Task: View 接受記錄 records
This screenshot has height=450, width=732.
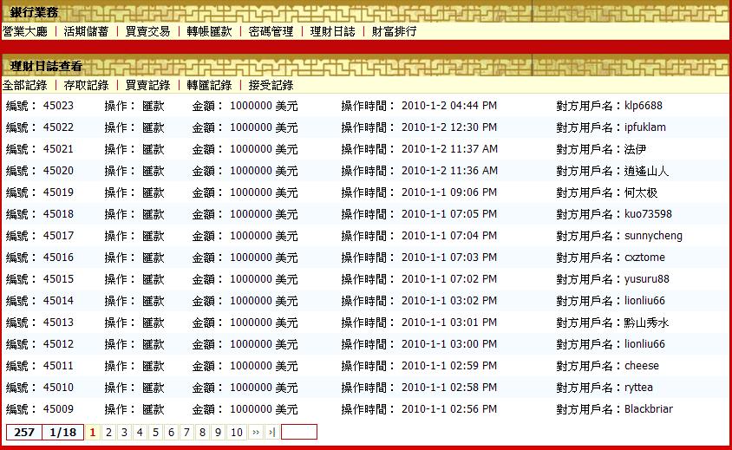Action: click(271, 85)
